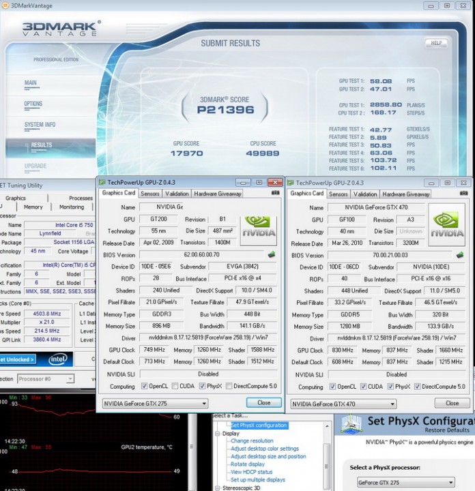Toggle CUDA checkbox in GTX 275 GPU-Z
This screenshot has width=475, height=491.
(x=175, y=386)
